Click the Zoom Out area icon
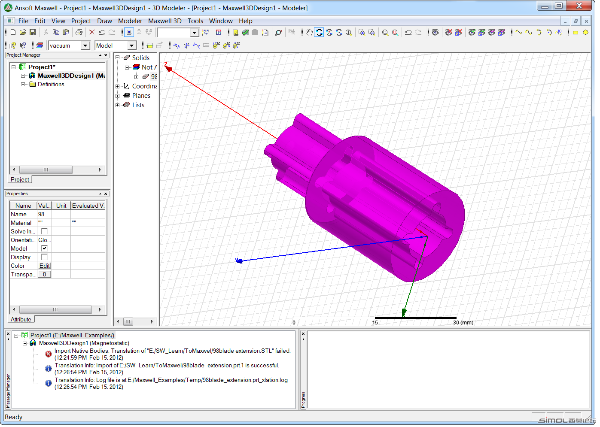This screenshot has height=427, width=600. 372,32
